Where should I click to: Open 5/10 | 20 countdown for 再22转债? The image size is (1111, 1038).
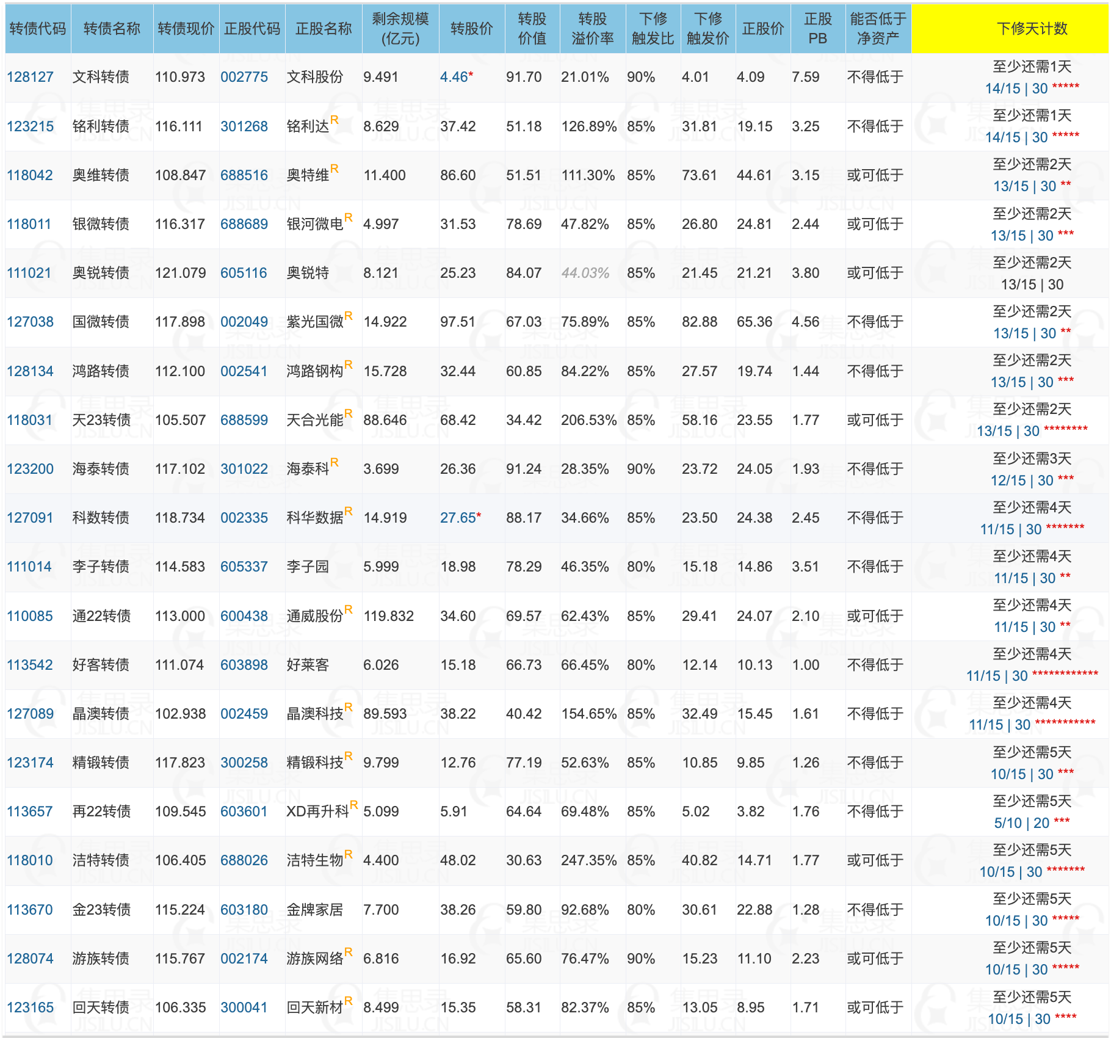1021,823
